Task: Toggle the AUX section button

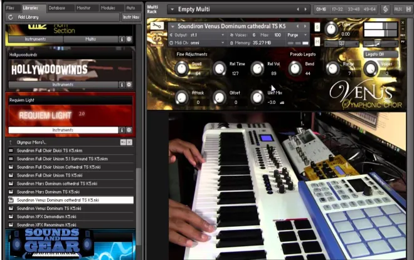Action: [x=398, y=9]
